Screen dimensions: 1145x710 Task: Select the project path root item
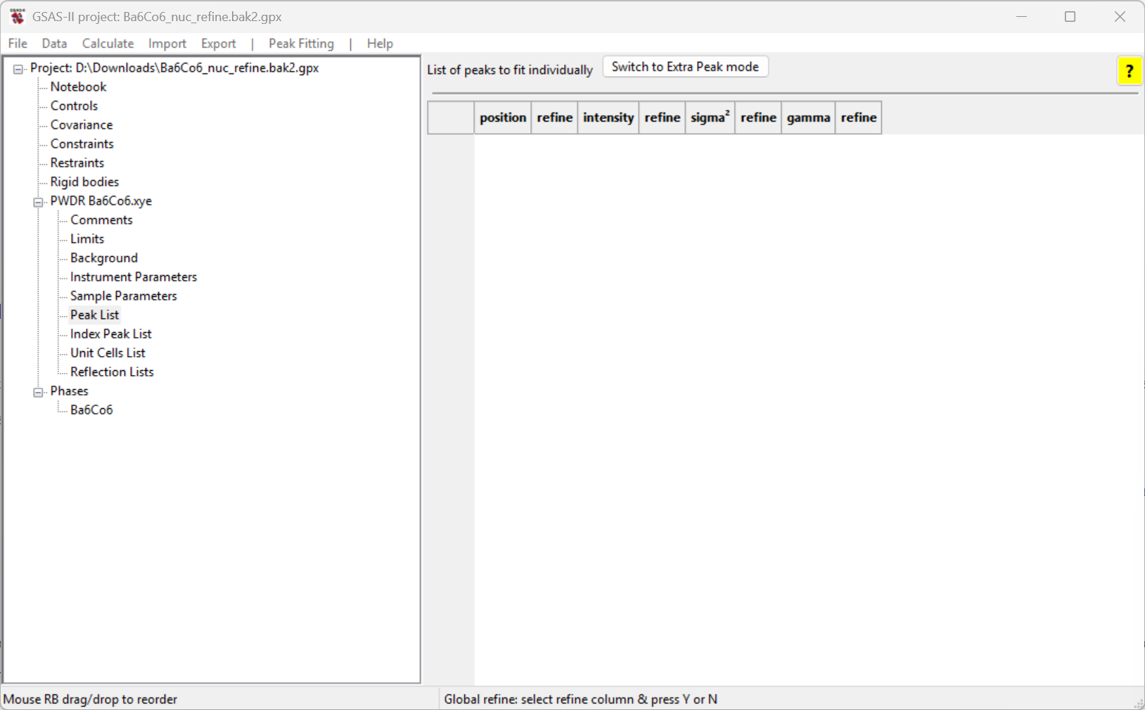point(174,68)
